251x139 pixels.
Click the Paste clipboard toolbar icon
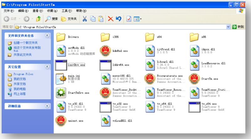[x=101, y=19]
